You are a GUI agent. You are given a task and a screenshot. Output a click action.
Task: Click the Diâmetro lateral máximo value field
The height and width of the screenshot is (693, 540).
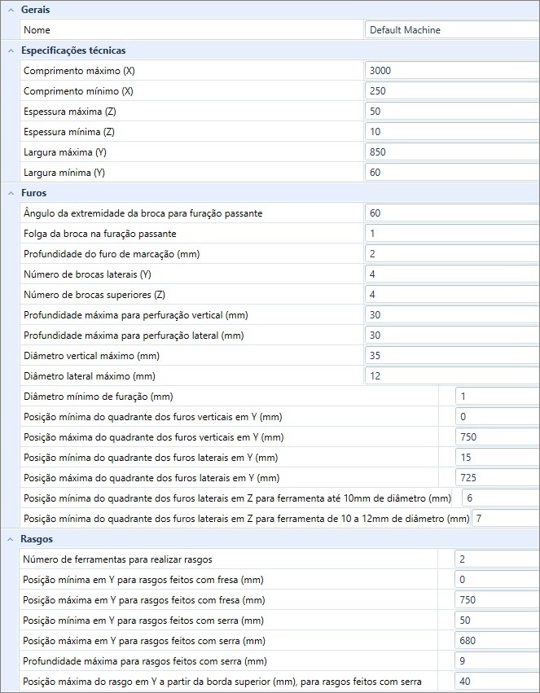coord(453,375)
